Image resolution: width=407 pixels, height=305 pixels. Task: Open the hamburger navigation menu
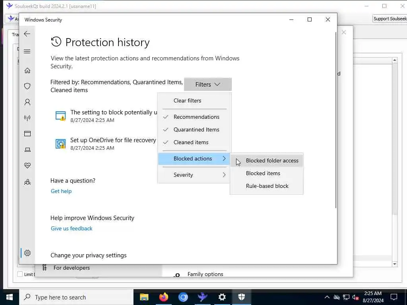(x=27, y=51)
